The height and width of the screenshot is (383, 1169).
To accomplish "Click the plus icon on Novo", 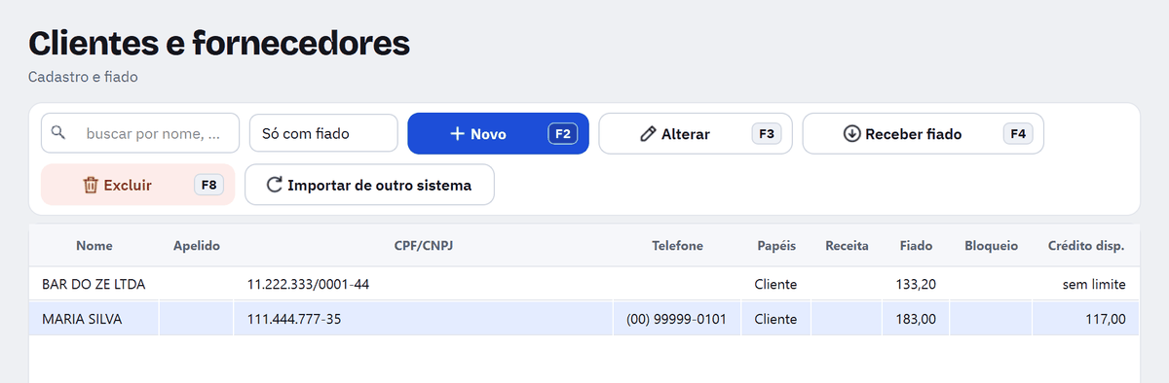I will [x=457, y=134].
